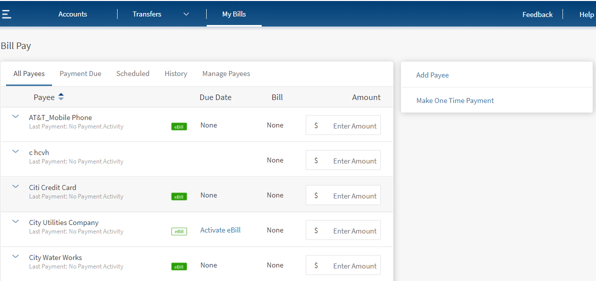Screen dimensions: 596x281
Task: Click the Add Payee link
Action: (x=432, y=75)
